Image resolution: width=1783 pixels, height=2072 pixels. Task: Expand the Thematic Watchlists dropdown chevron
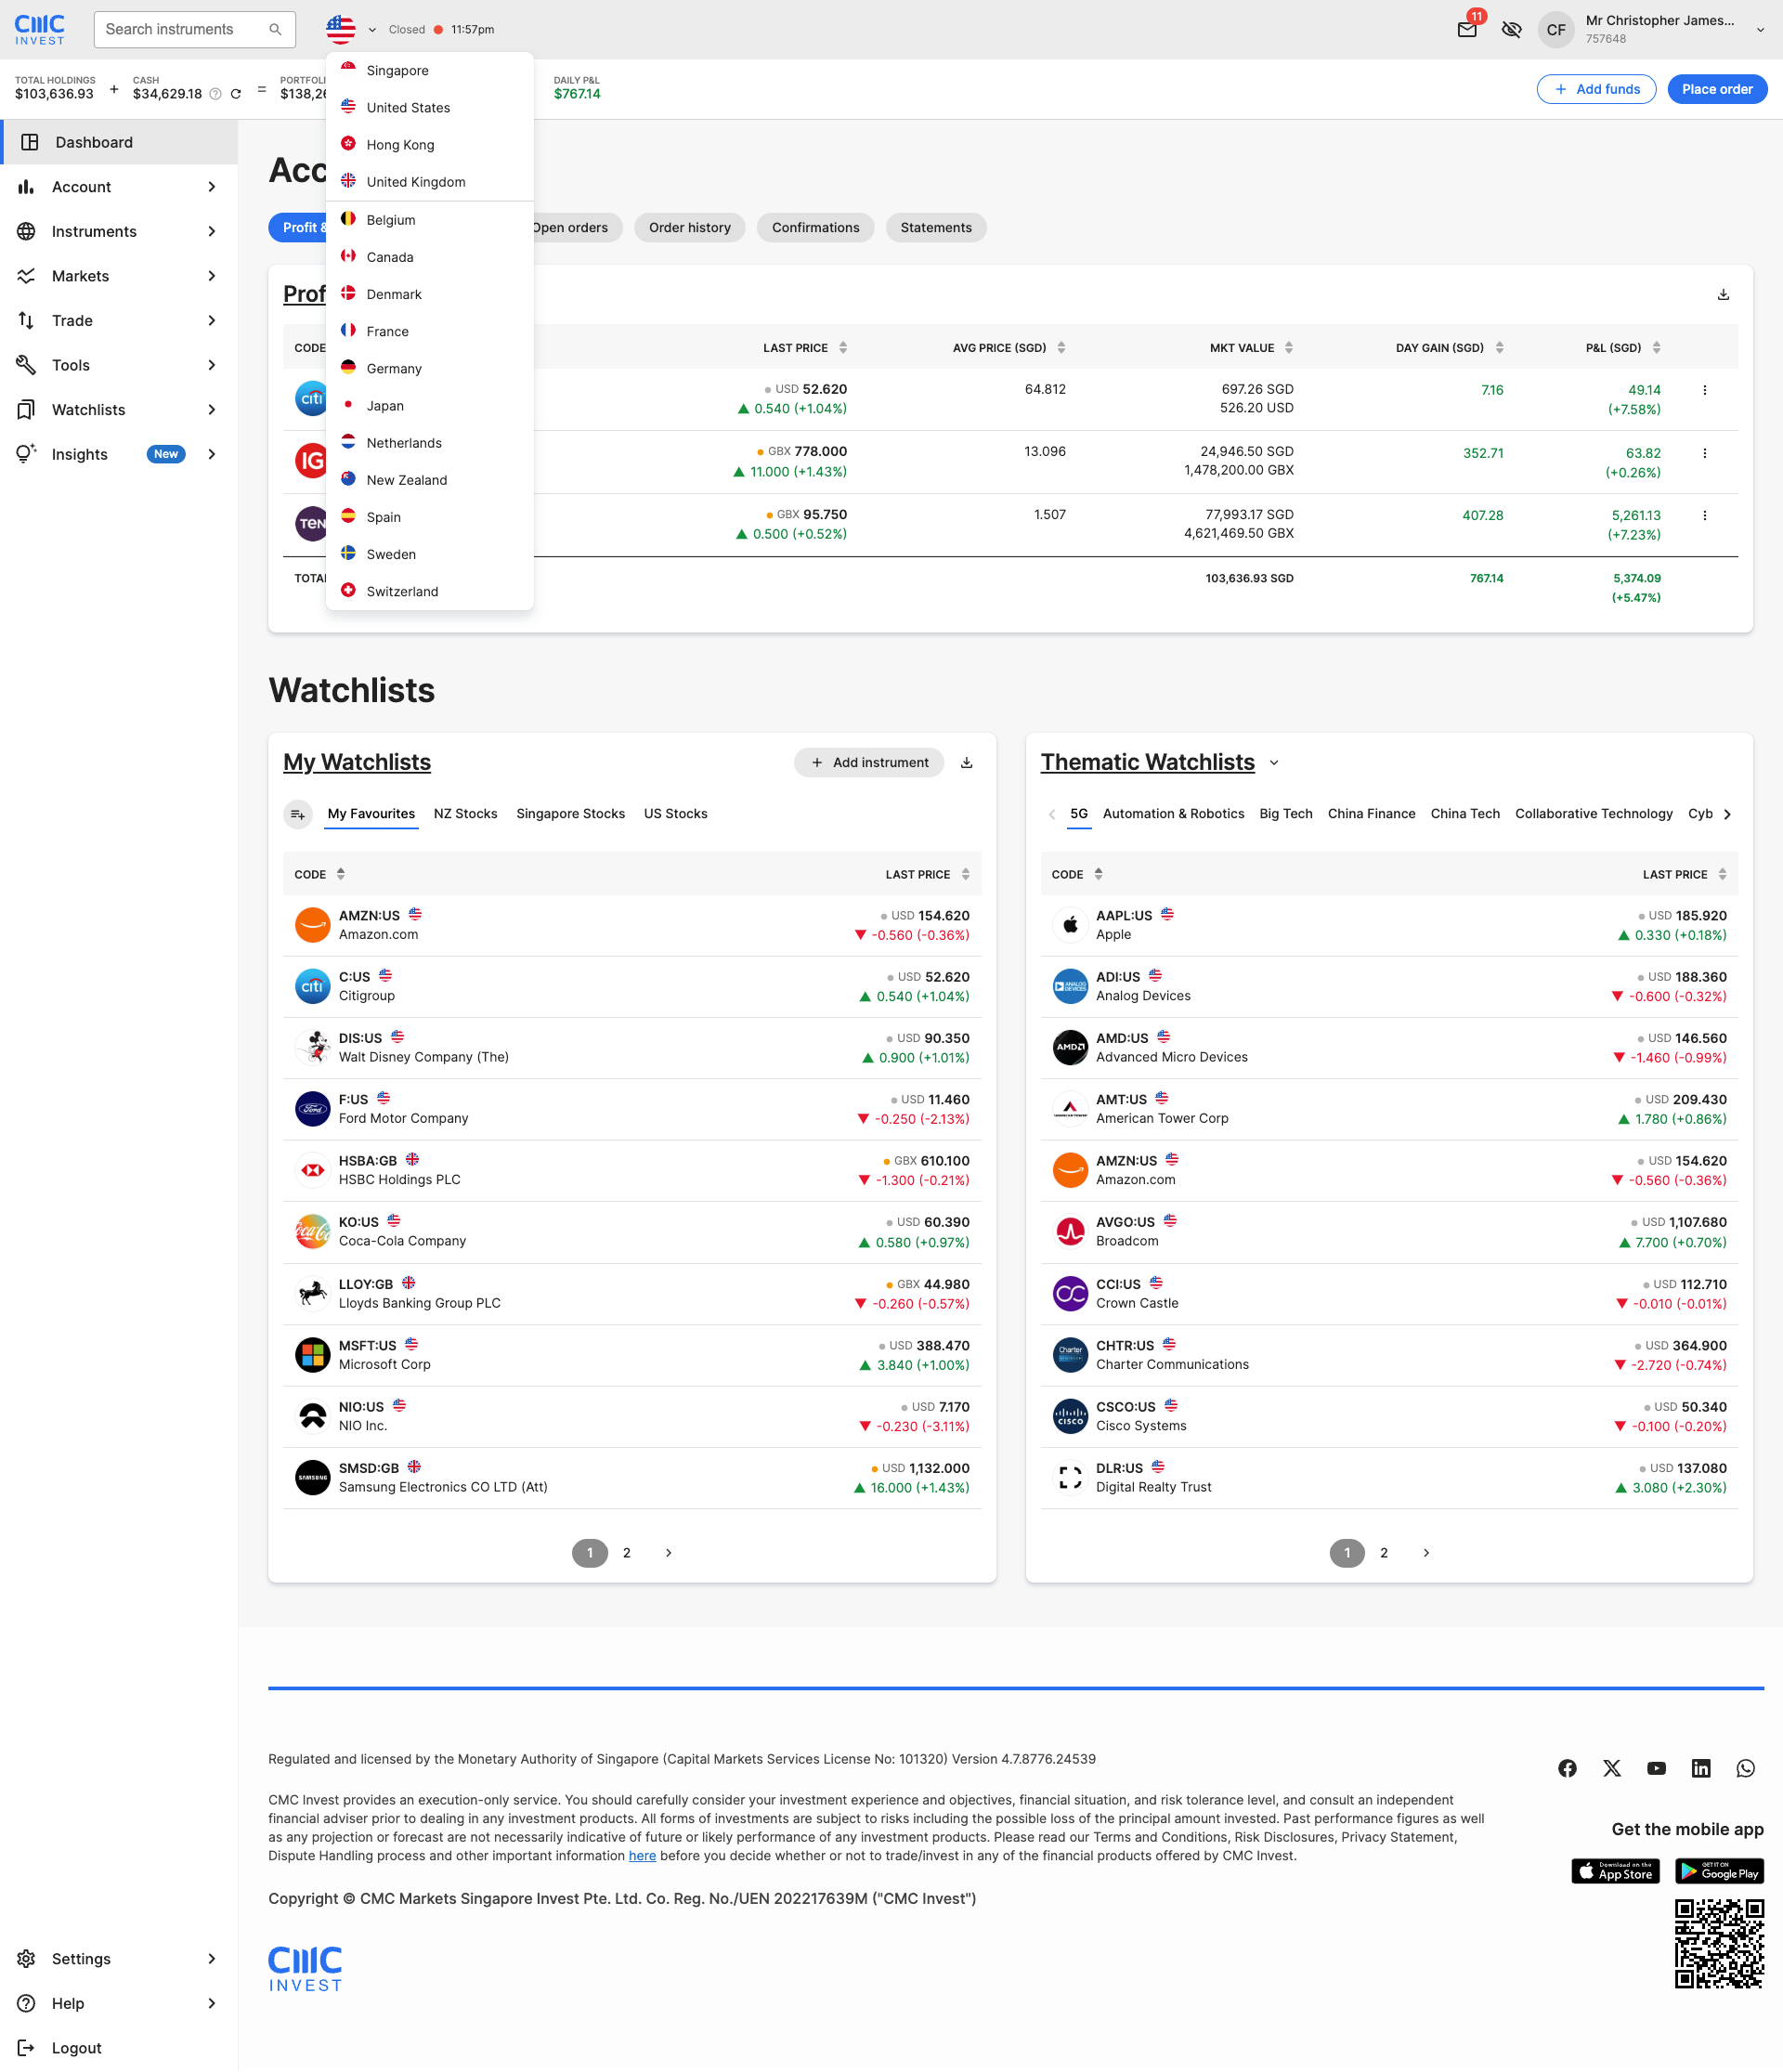(1274, 763)
